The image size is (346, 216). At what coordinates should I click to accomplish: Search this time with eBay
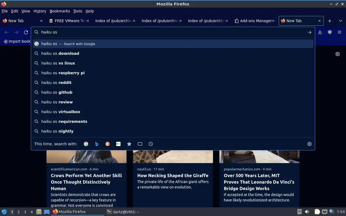point(118,144)
